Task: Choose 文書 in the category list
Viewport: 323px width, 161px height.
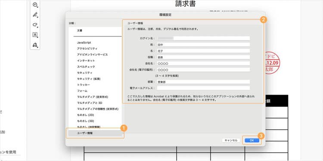Action: (80, 30)
